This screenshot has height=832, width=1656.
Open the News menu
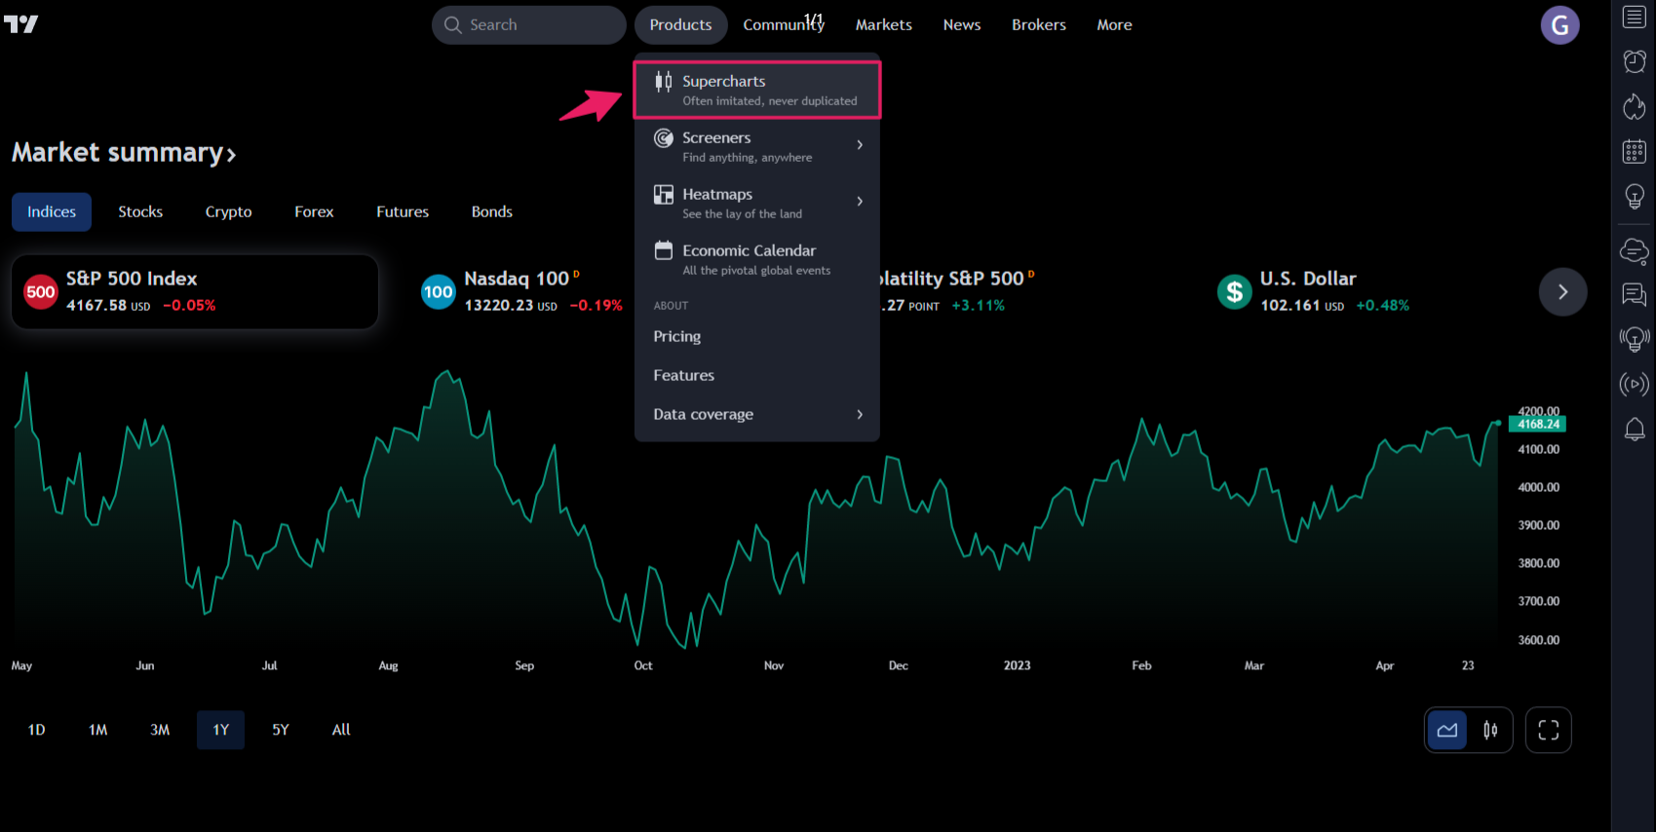tap(962, 25)
